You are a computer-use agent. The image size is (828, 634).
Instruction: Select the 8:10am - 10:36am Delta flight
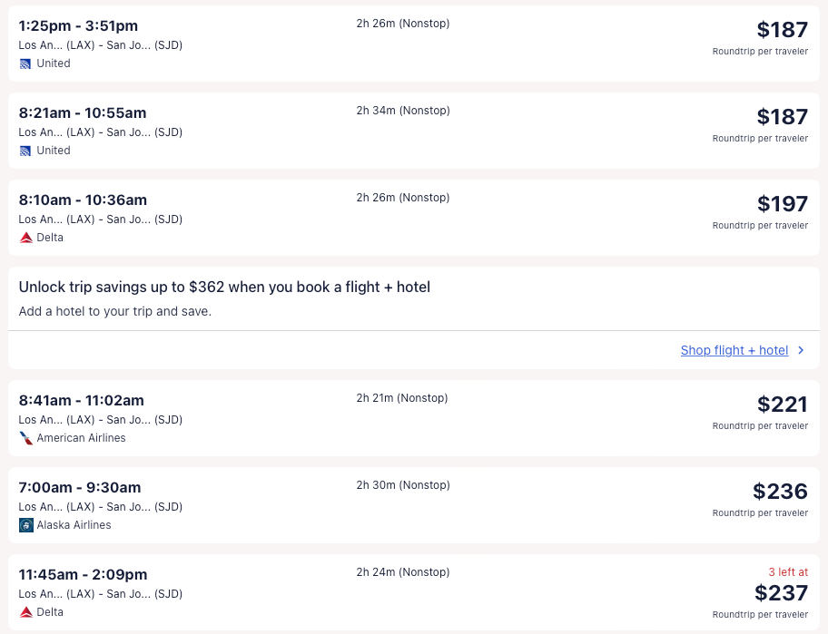[x=83, y=200]
